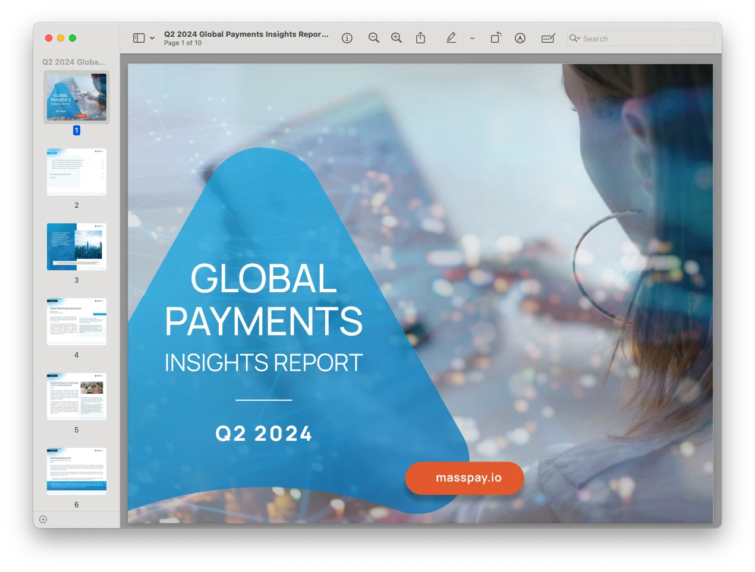The width and height of the screenshot is (755, 572).
Task: Click the document title Q2 2024 Global
Action: [x=246, y=34]
